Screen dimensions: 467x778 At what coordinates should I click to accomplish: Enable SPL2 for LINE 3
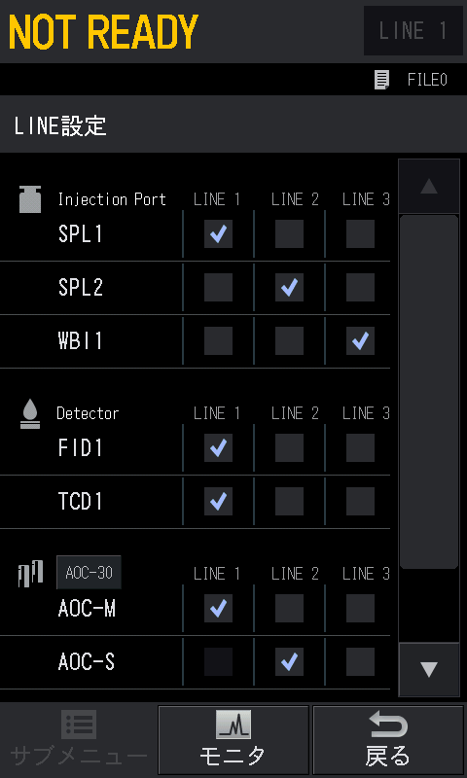(360, 287)
